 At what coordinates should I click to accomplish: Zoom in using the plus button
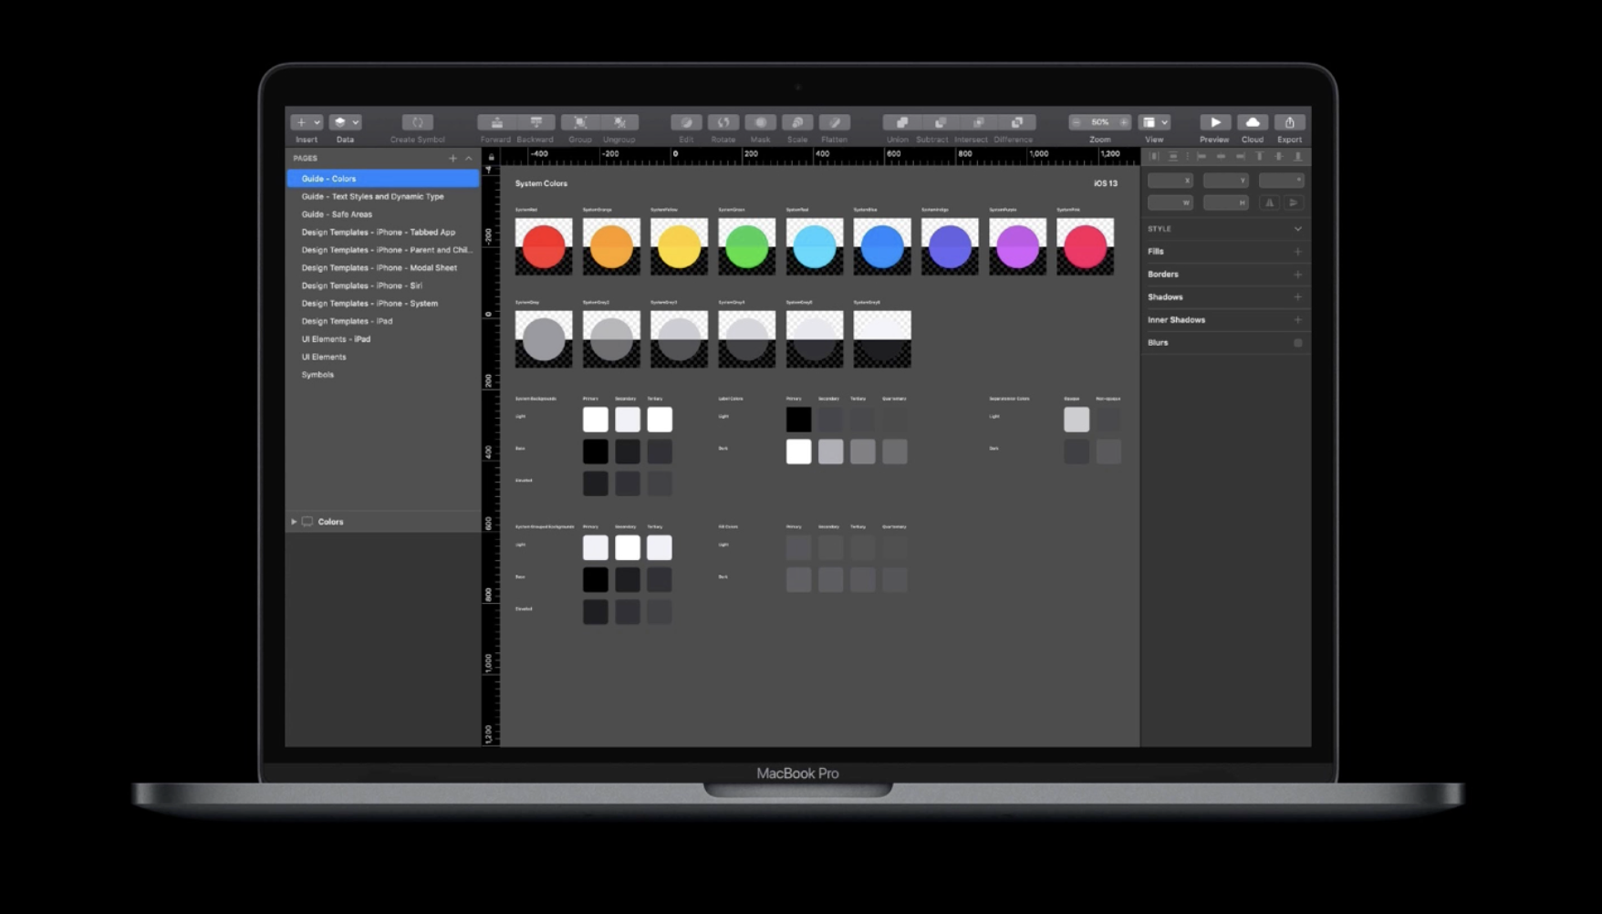(x=1123, y=122)
